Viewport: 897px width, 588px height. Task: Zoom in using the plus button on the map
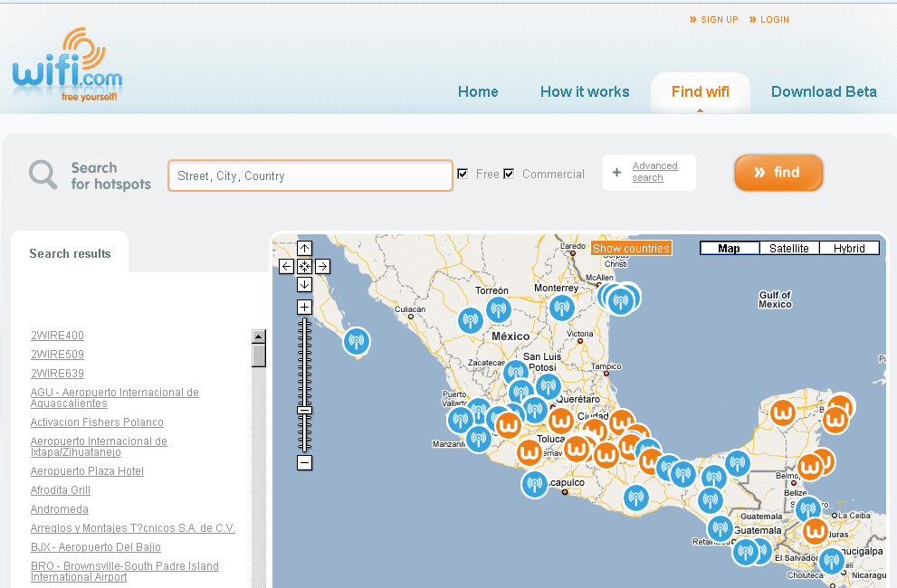304,308
